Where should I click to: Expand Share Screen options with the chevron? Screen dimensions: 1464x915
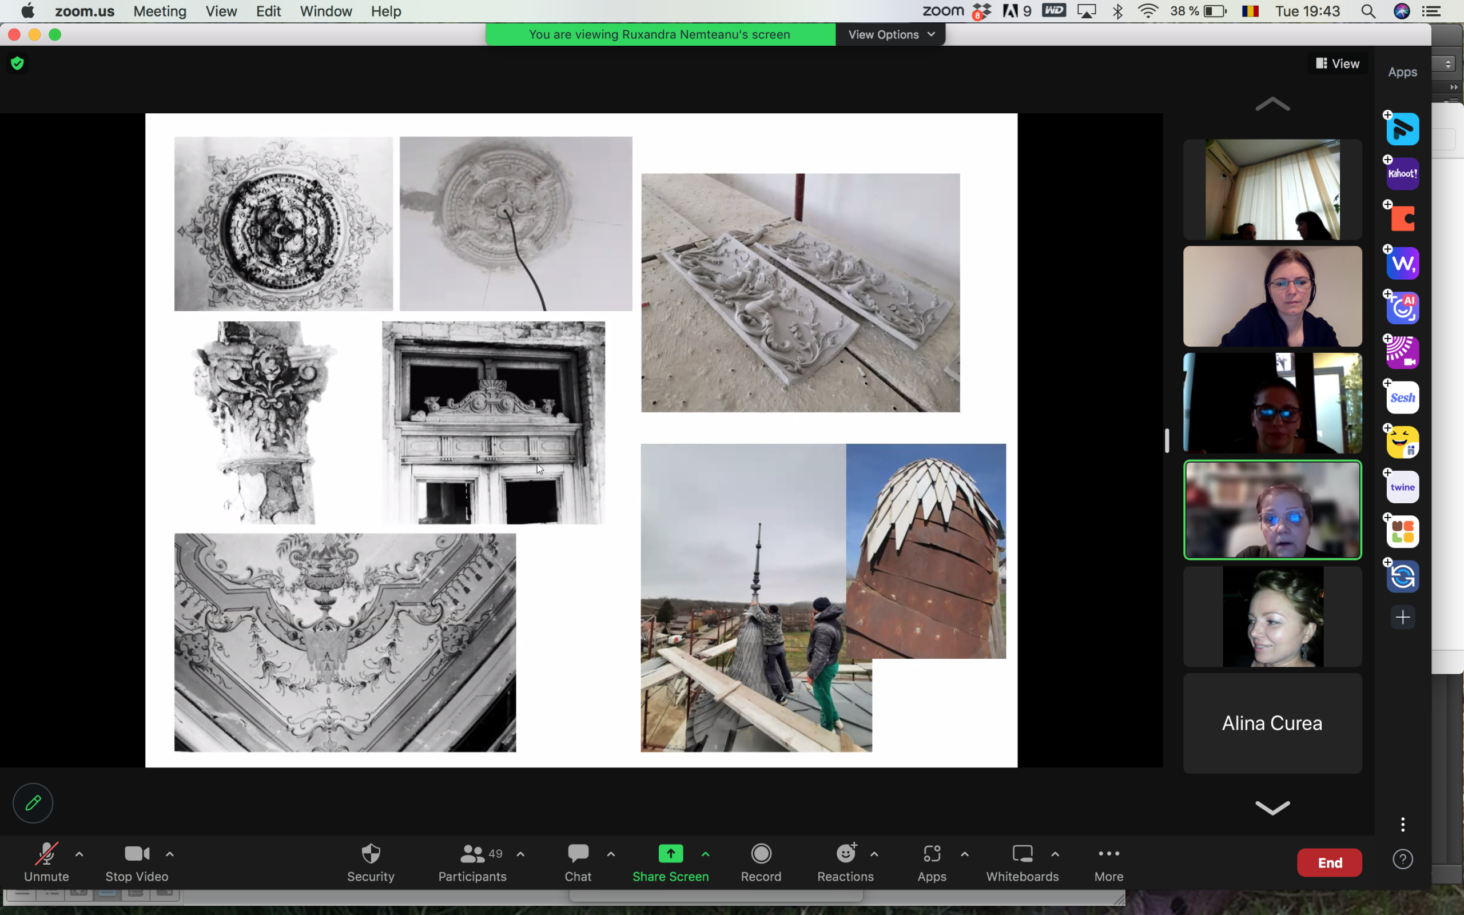(x=705, y=854)
